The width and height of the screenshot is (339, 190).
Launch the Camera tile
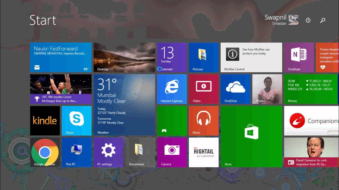pyautogui.click(x=172, y=152)
